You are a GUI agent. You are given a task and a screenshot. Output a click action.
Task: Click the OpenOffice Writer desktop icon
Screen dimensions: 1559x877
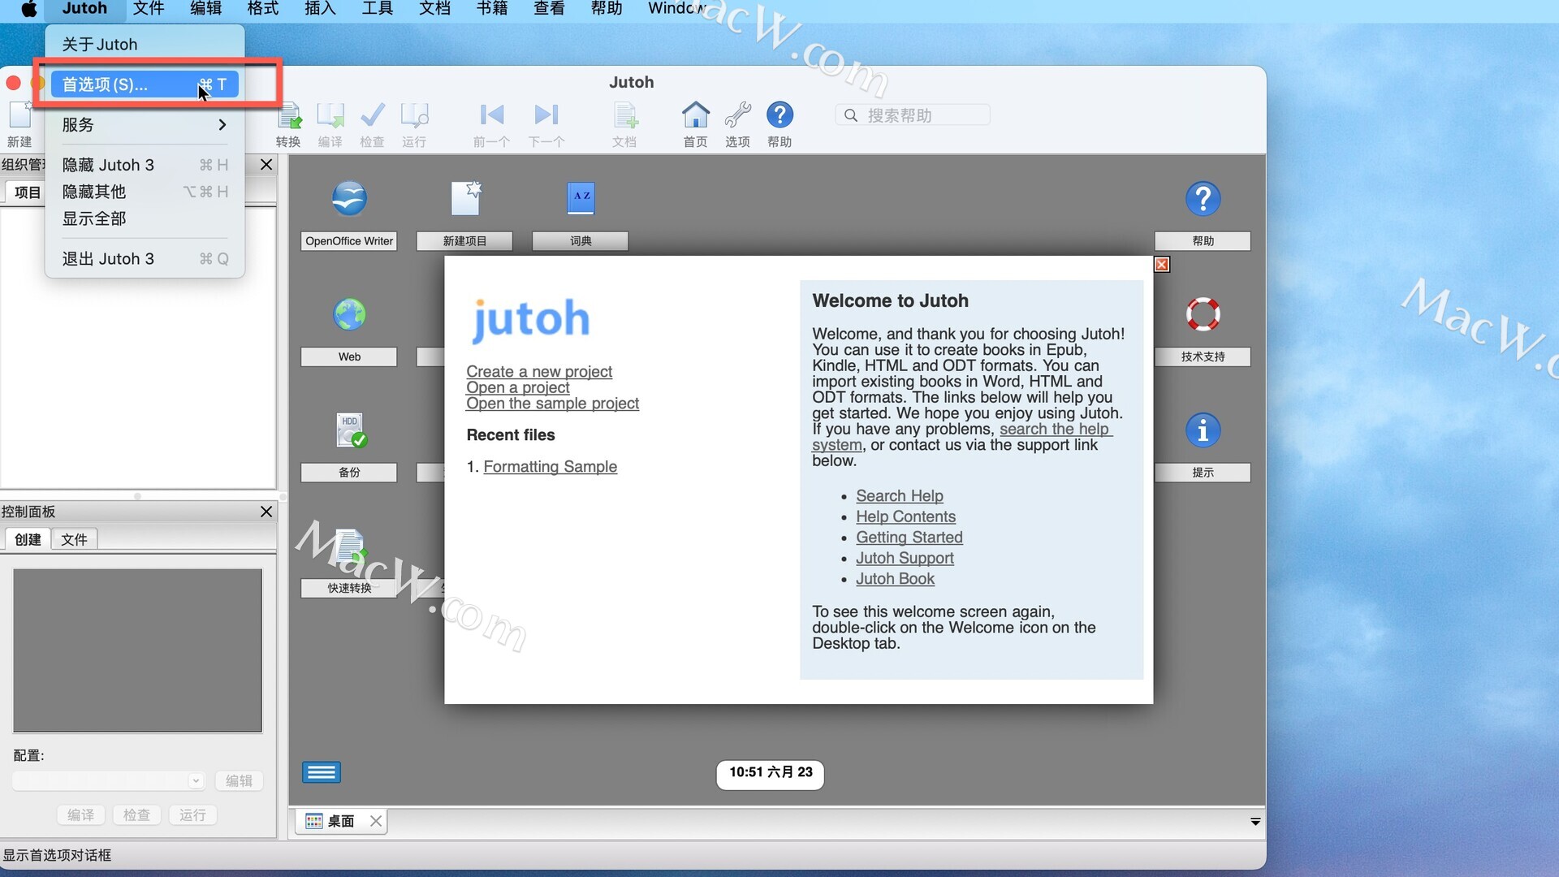349,199
